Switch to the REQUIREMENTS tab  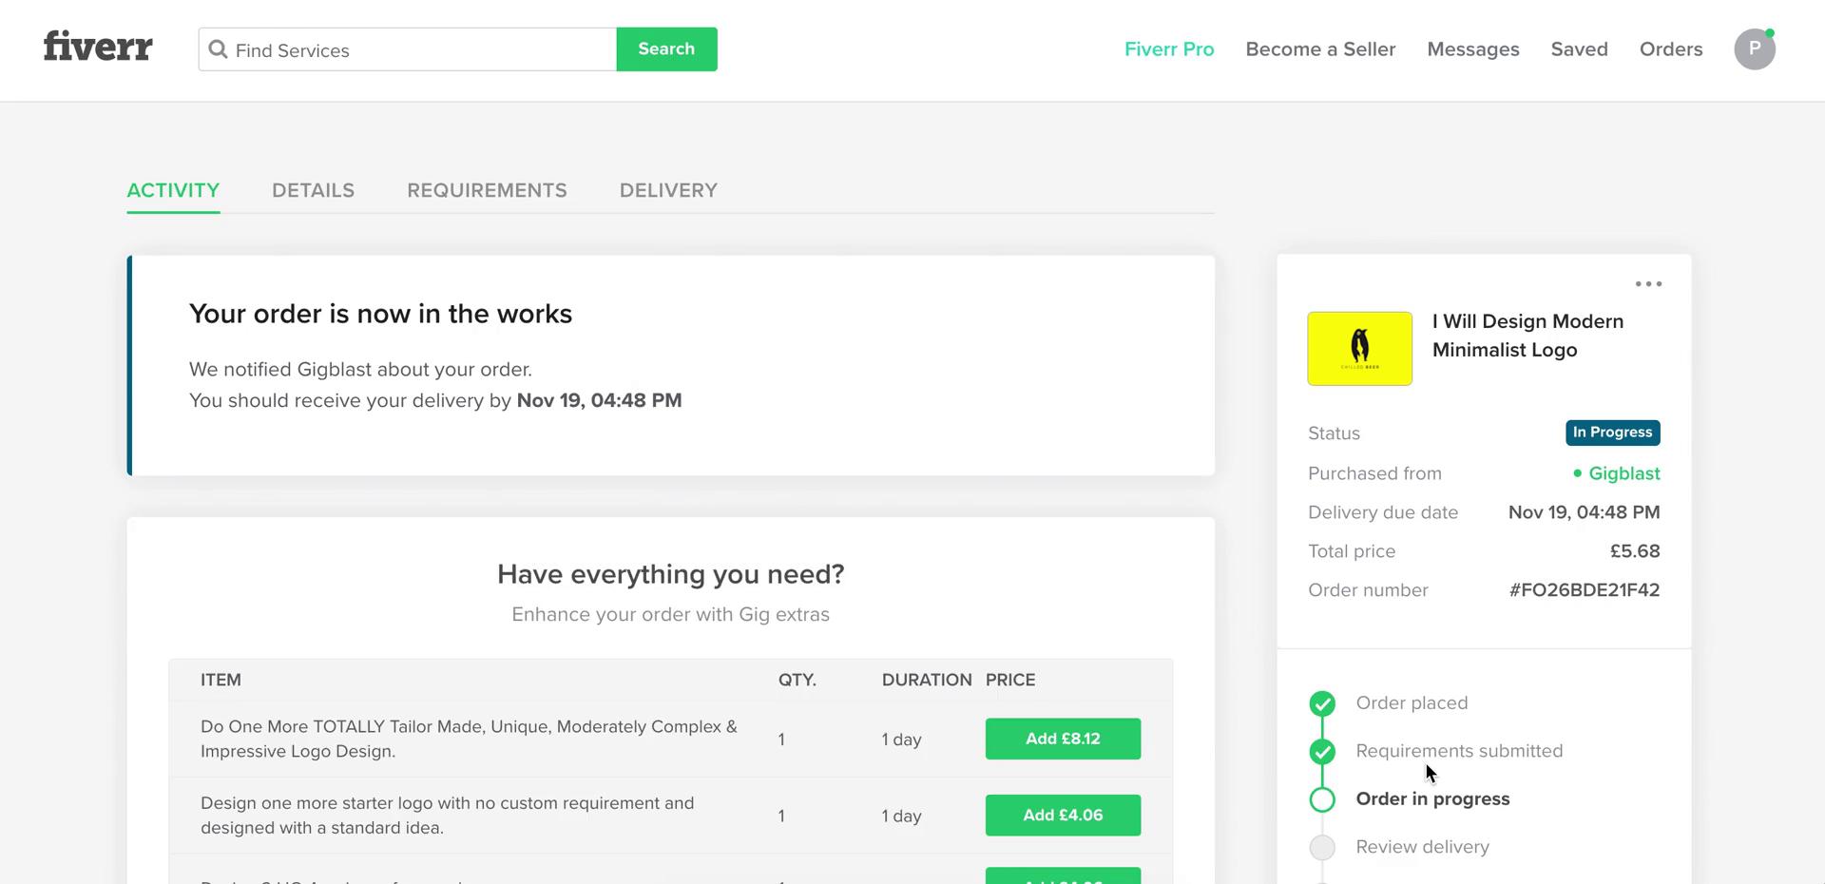coord(487,190)
